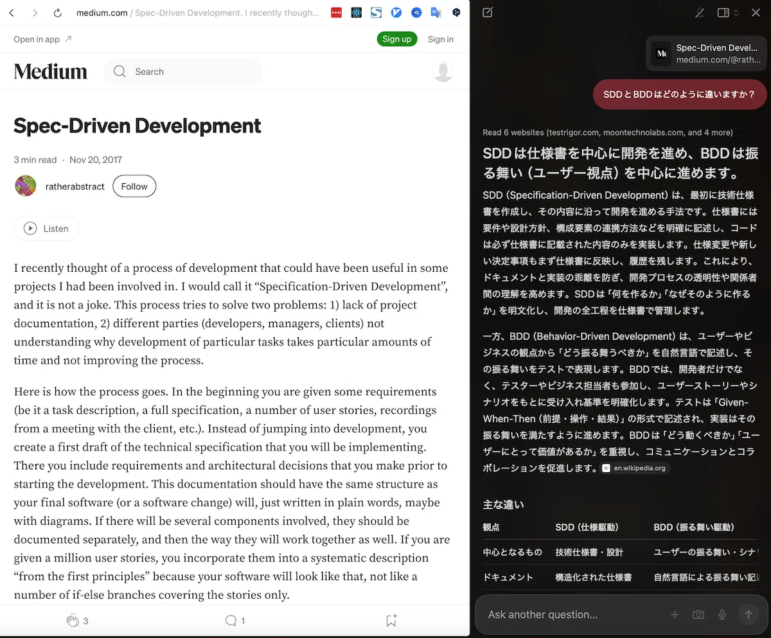771x638 pixels.
Task: Click the clap count 3
Action: click(85, 621)
